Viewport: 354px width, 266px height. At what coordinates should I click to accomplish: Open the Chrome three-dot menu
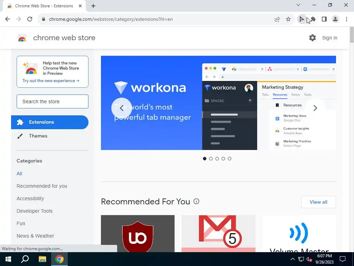346,19
